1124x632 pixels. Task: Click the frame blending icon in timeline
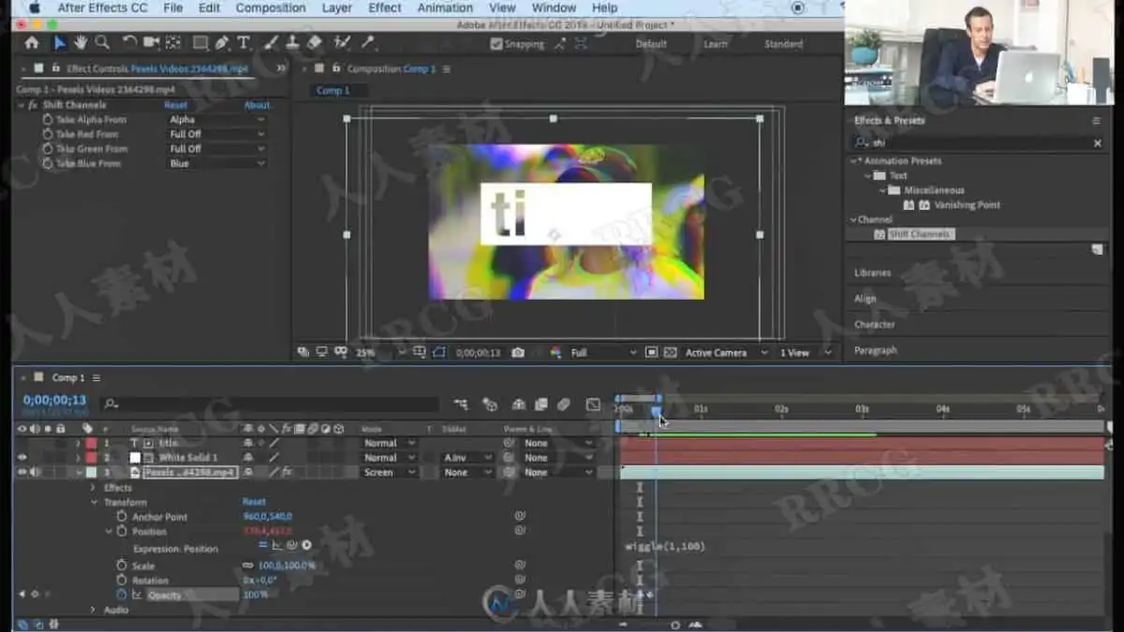tap(540, 404)
